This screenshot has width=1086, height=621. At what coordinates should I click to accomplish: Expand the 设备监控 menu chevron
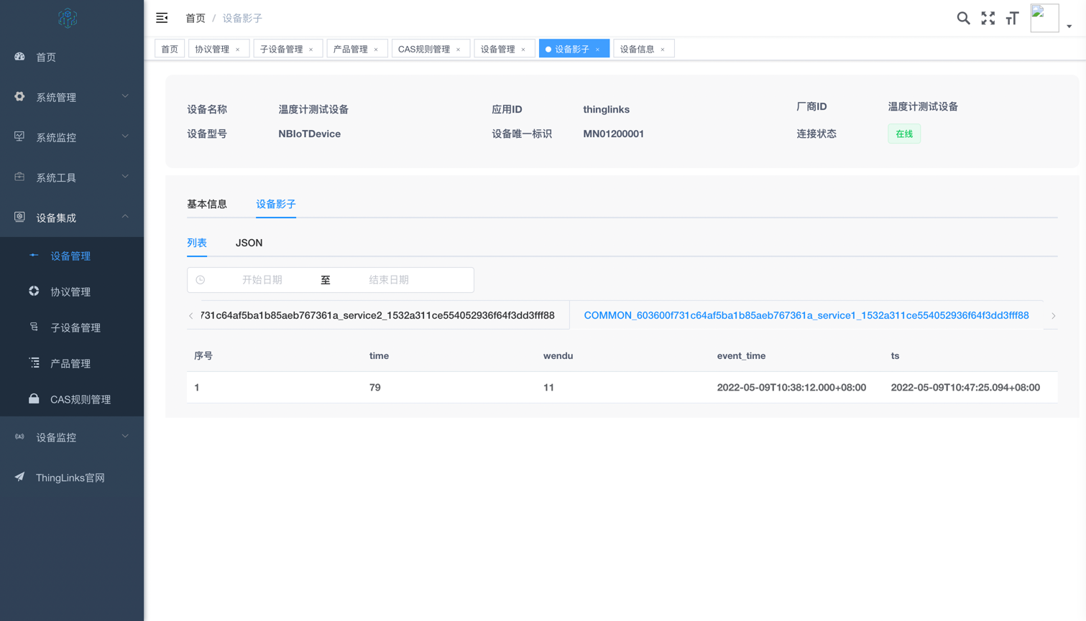coord(125,436)
